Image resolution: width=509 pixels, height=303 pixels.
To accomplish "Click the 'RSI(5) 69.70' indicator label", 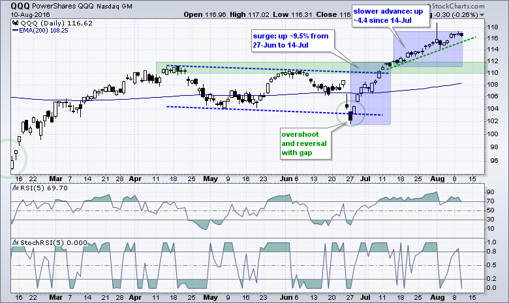I will pyautogui.click(x=44, y=188).
